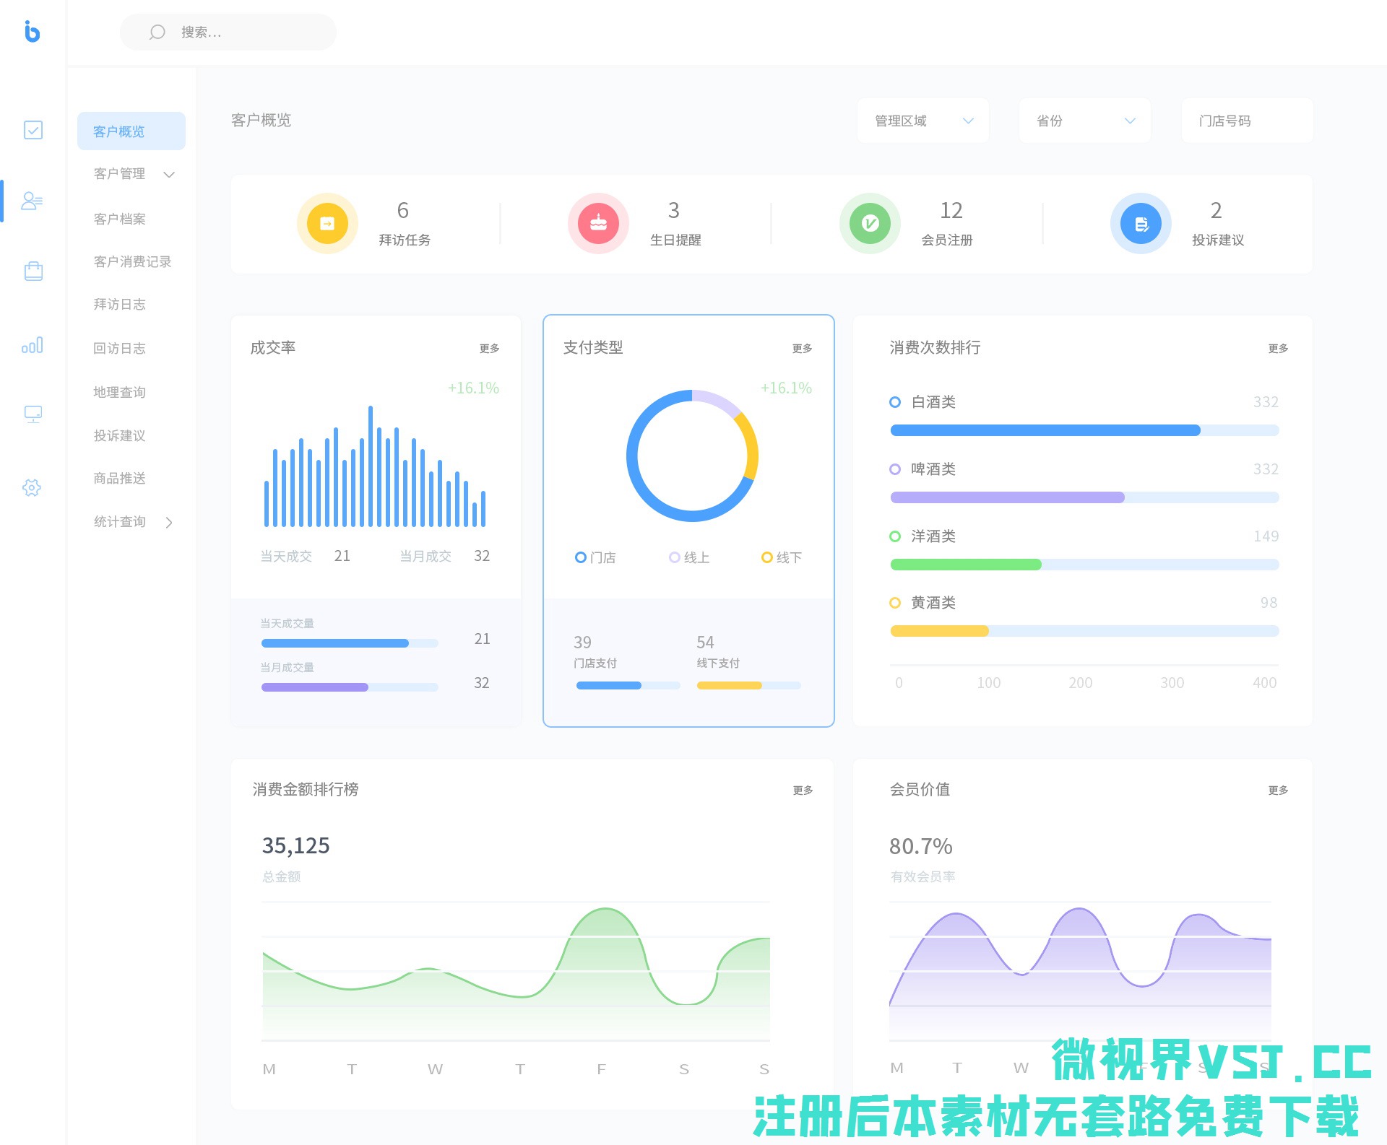The width and height of the screenshot is (1387, 1145).
Task: Click 更多 link in the 会员价值 card
Action: (x=1278, y=791)
